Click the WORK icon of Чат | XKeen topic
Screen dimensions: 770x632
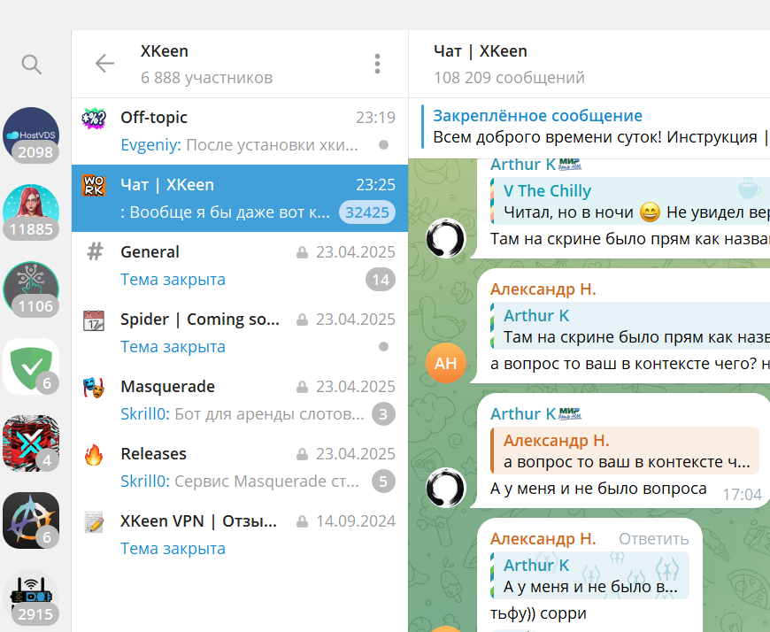(94, 186)
